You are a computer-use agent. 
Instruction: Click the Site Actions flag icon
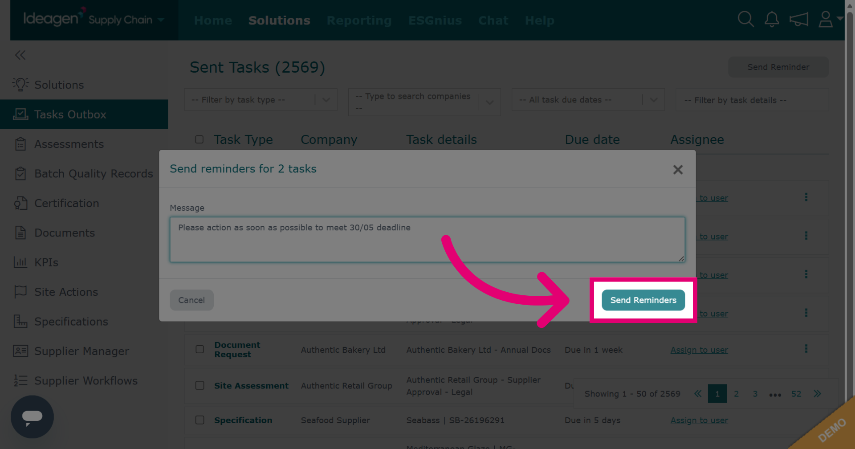coord(20,292)
